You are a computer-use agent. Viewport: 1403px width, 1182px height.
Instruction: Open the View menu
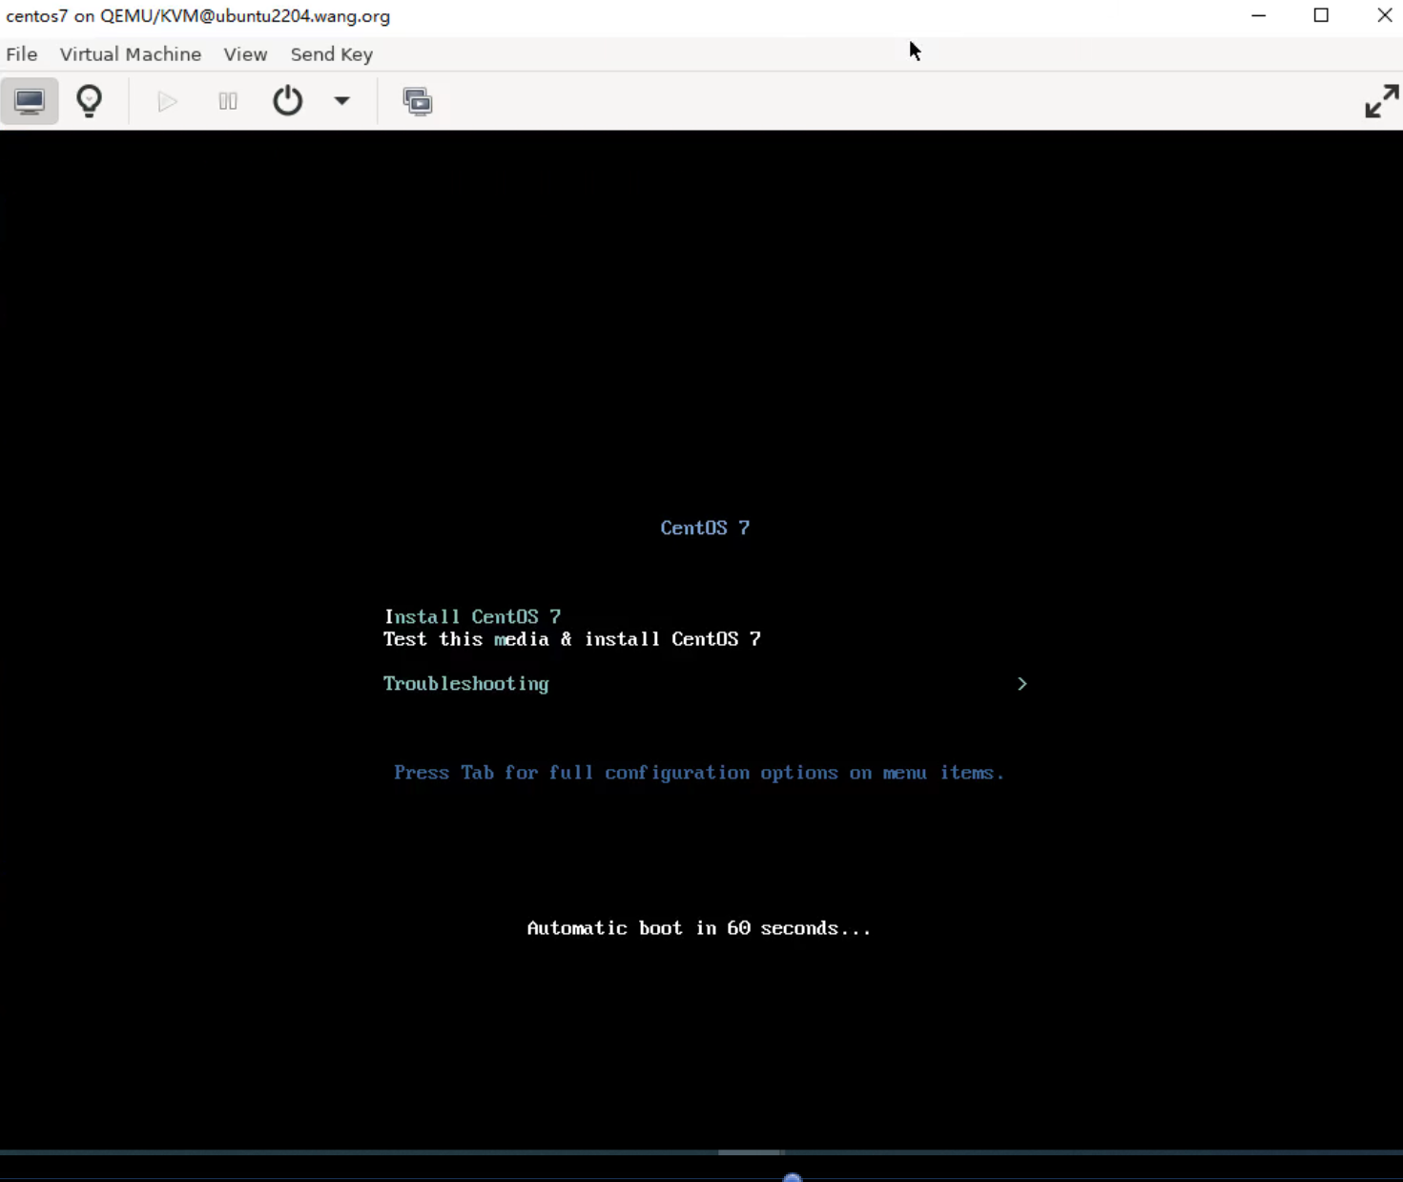point(245,54)
